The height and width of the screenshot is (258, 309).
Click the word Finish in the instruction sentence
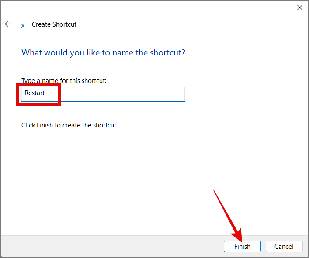click(45, 125)
